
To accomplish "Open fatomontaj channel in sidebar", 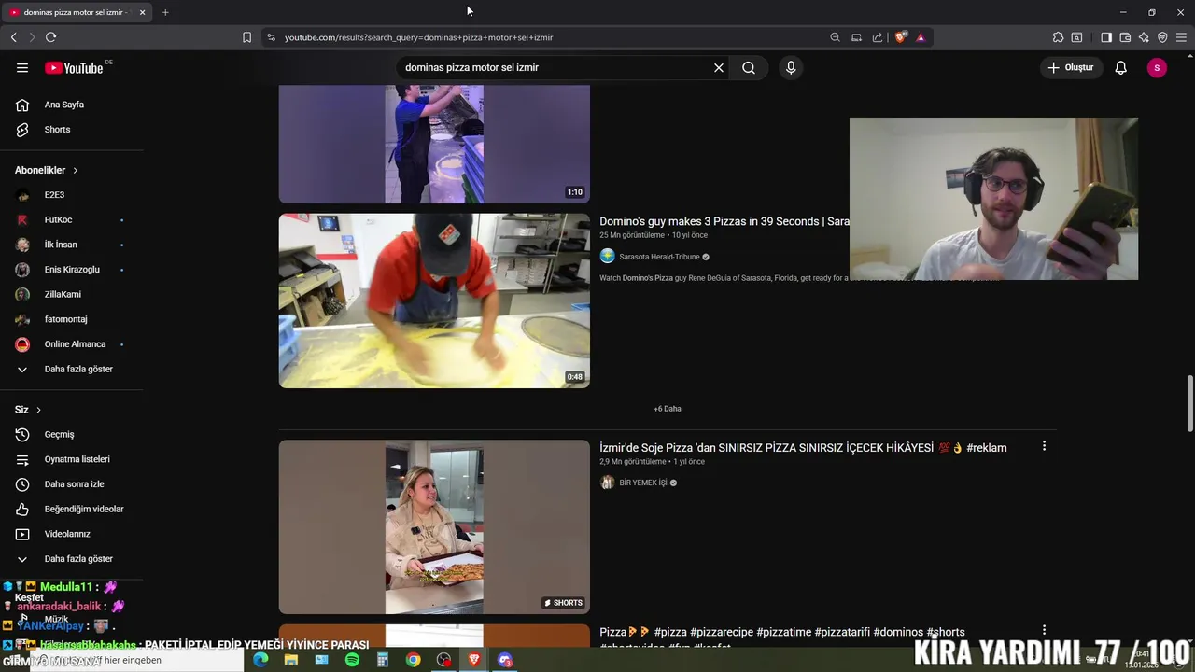I will tap(65, 319).
